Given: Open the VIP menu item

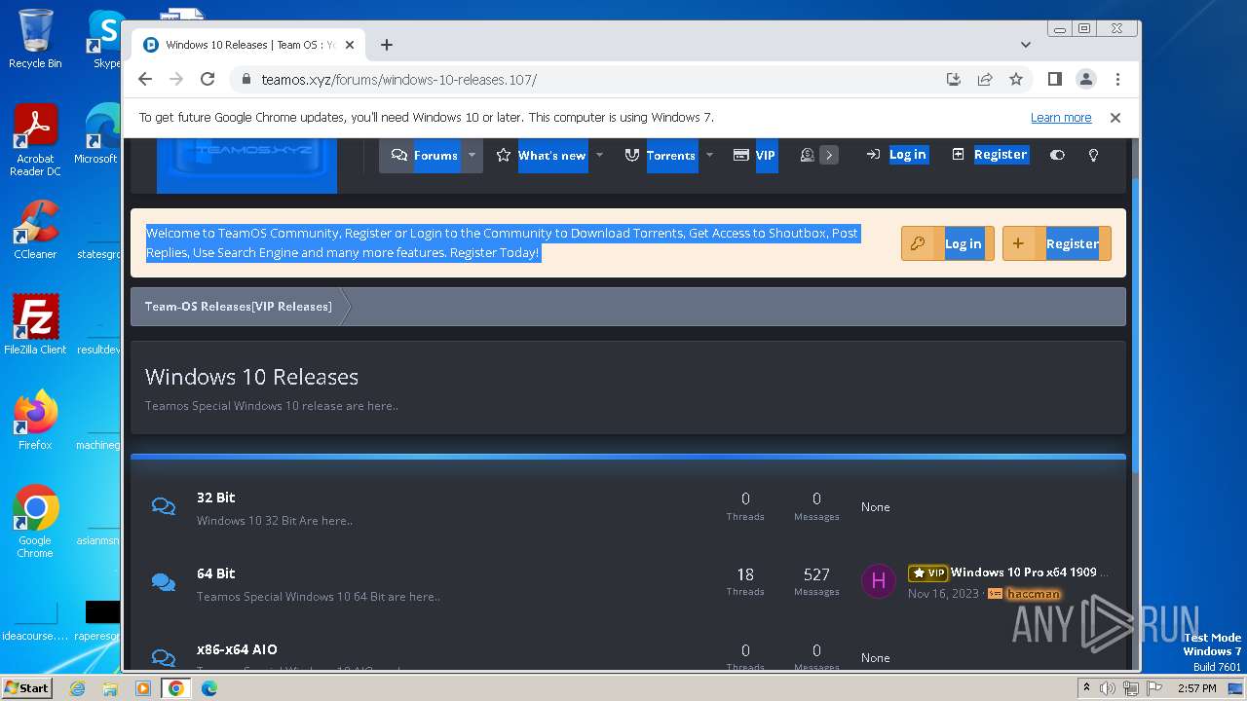Looking at the screenshot, I should click(x=754, y=155).
